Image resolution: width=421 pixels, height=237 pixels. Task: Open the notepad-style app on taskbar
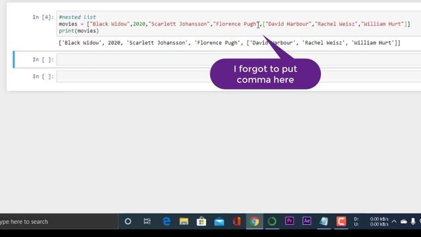[324, 221]
